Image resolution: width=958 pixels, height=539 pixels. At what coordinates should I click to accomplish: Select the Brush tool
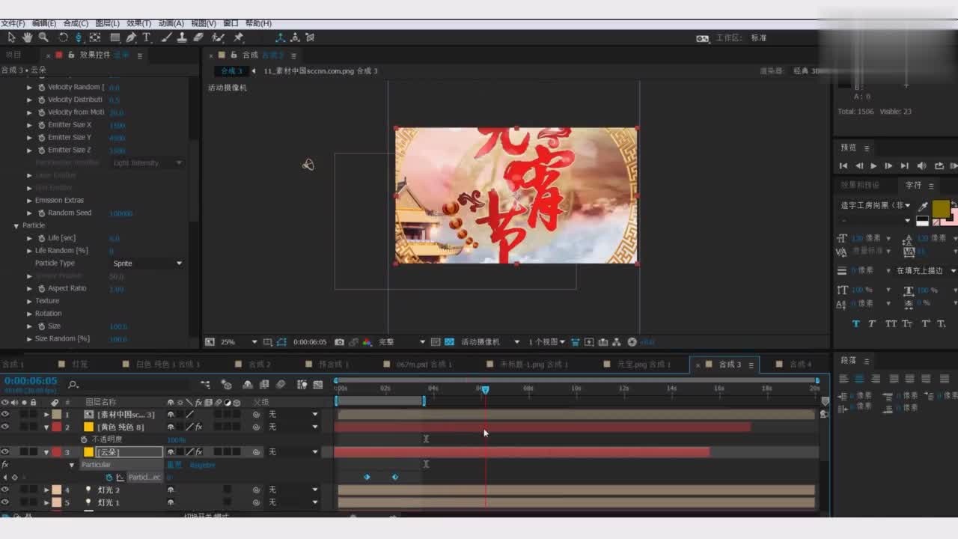(x=166, y=37)
